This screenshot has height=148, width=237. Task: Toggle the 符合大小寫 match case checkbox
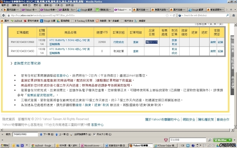pos(94,134)
